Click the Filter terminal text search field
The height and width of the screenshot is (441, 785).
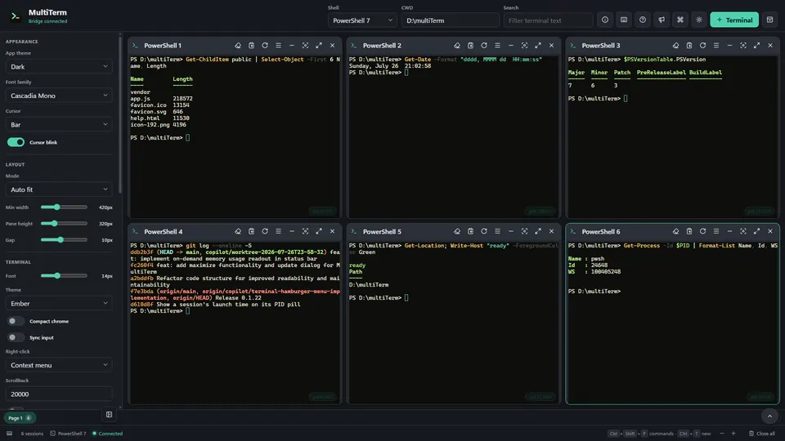click(548, 20)
